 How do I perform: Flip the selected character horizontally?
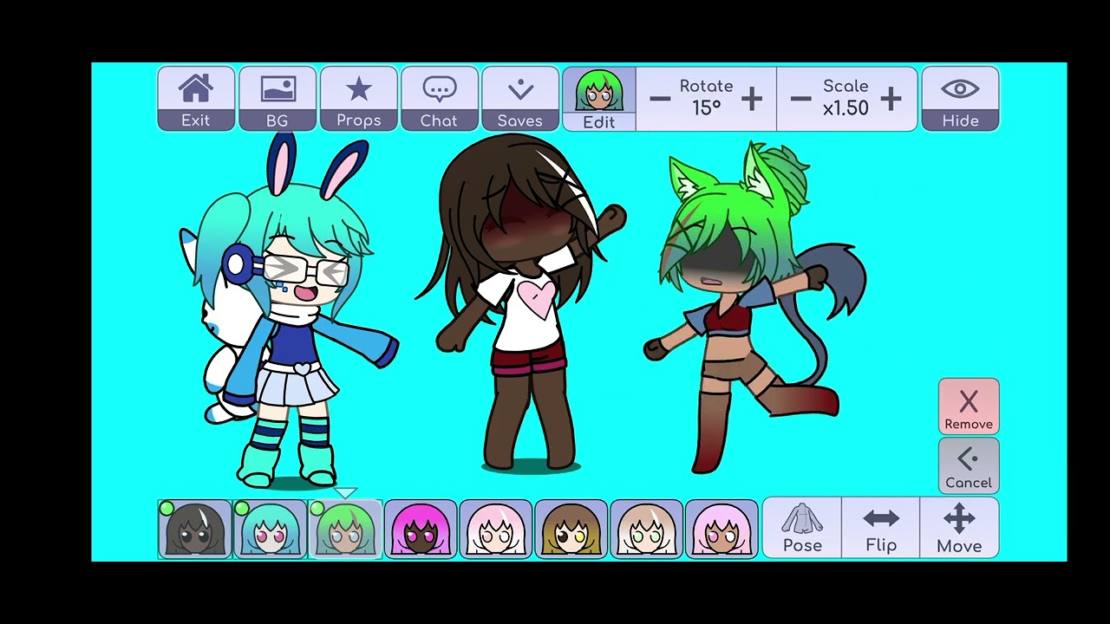click(881, 528)
